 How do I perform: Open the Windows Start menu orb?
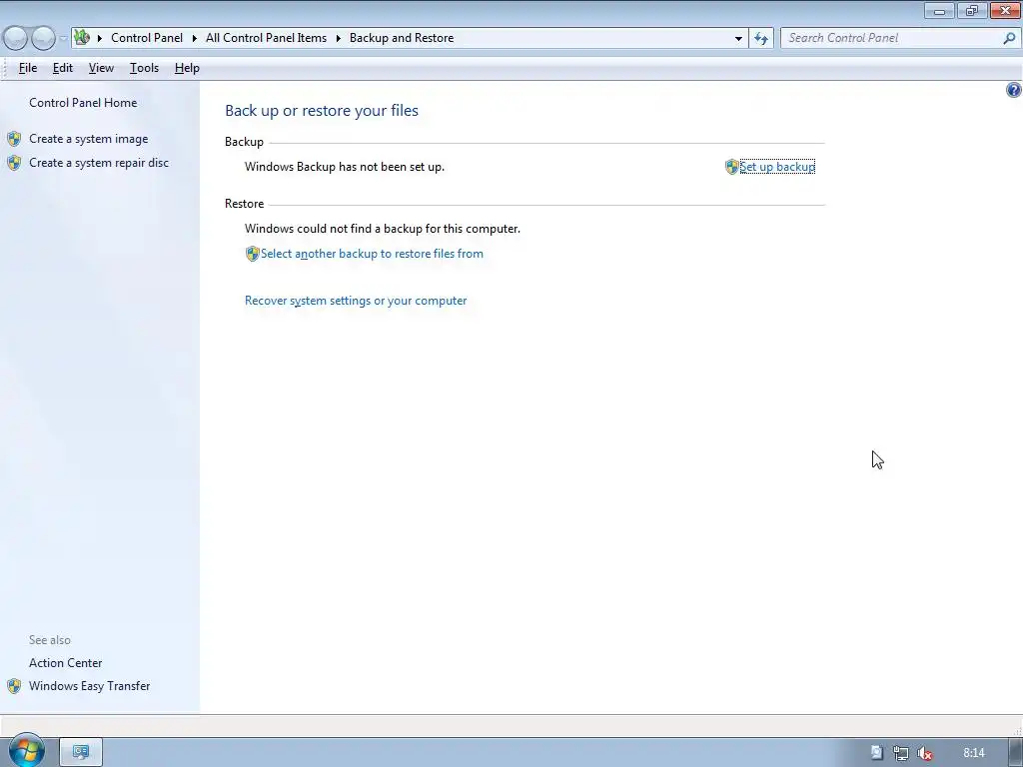click(26, 751)
